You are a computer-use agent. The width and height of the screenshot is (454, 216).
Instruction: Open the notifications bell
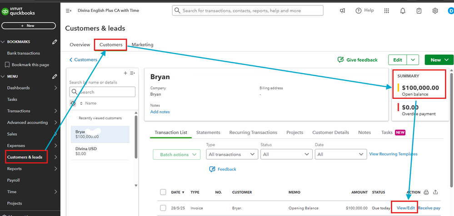(x=403, y=10)
